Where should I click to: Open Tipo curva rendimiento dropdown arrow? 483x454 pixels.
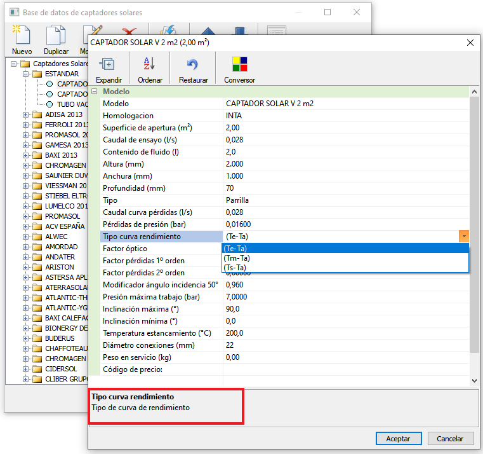463,237
